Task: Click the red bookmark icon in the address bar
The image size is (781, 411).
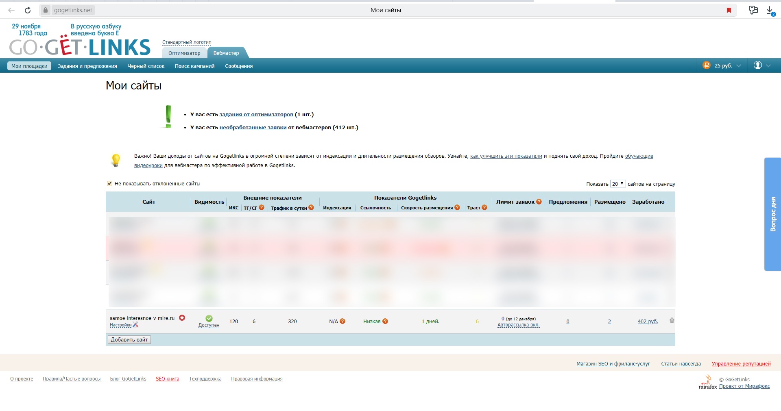Action: coord(729,10)
